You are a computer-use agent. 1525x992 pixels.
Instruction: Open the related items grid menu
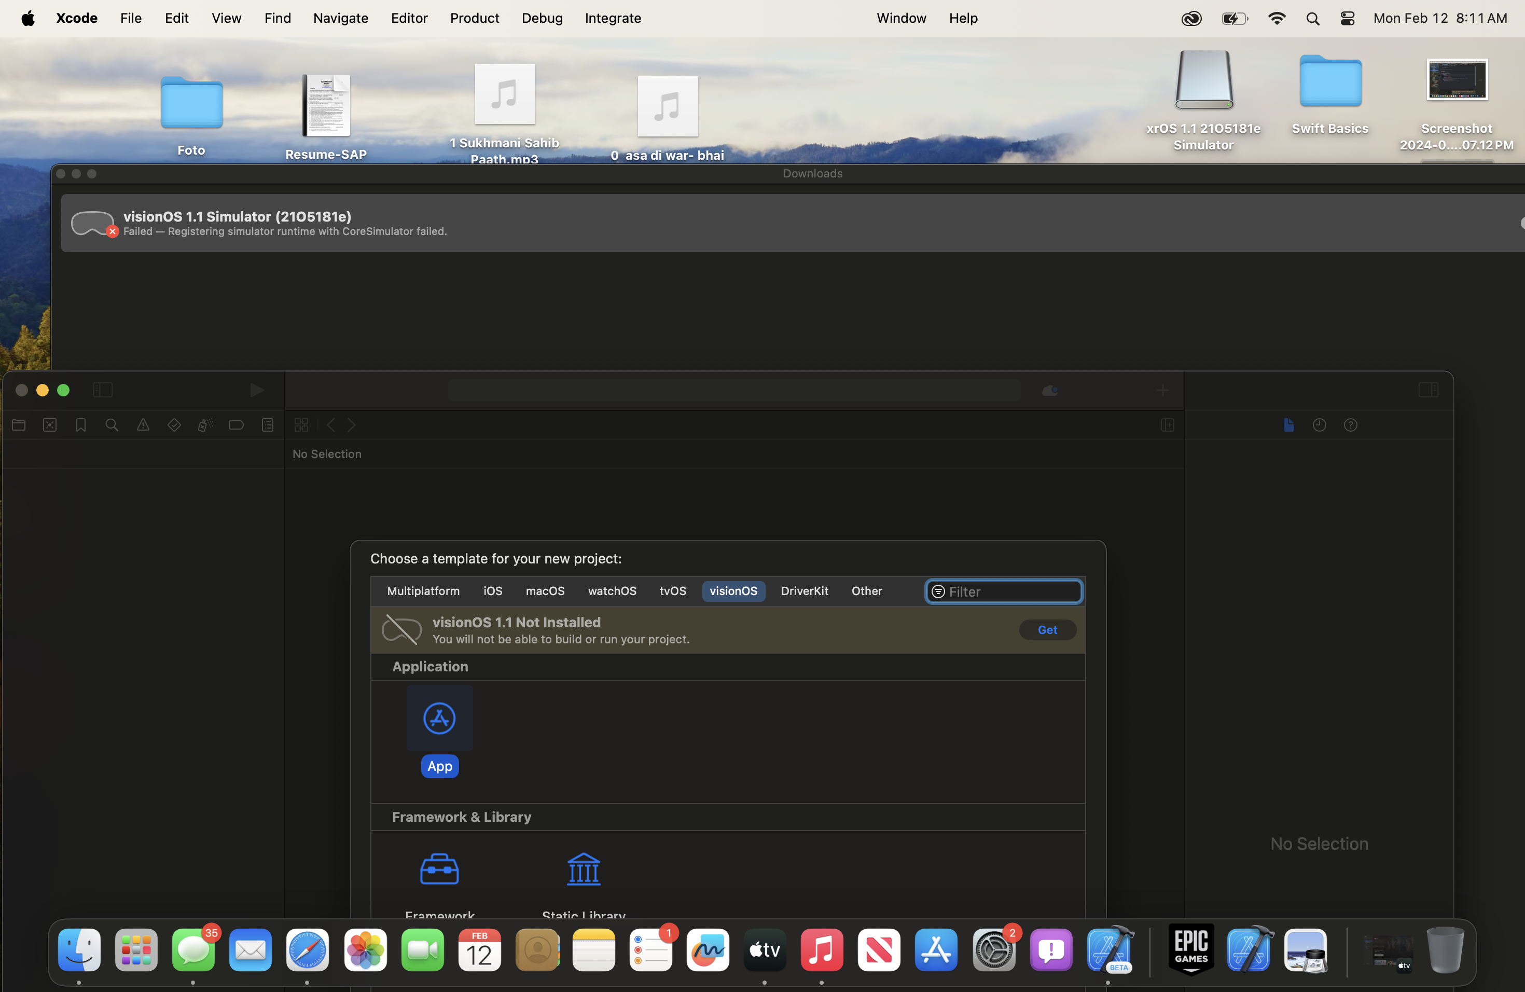coord(301,425)
